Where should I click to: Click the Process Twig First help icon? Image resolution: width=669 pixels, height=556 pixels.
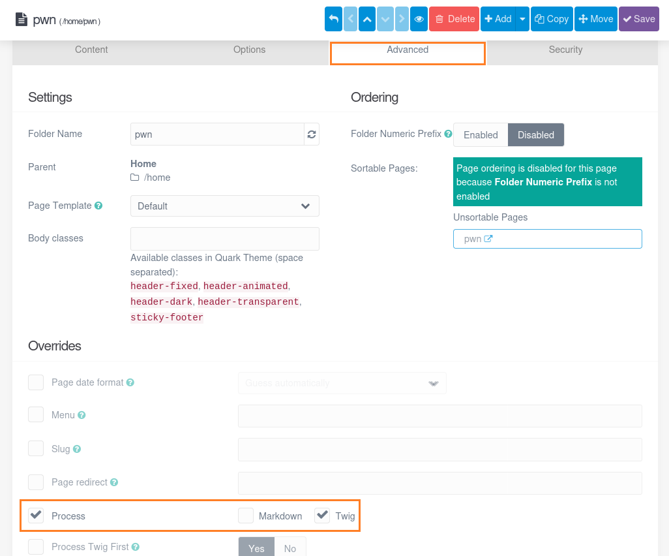click(x=135, y=547)
